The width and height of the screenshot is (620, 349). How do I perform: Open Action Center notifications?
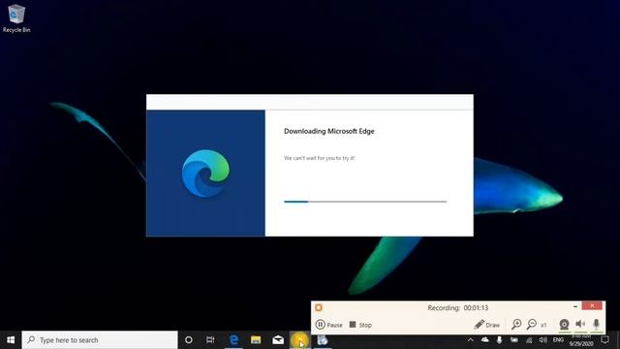604,340
